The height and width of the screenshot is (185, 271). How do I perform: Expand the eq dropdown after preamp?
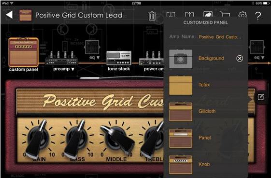click(98, 58)
